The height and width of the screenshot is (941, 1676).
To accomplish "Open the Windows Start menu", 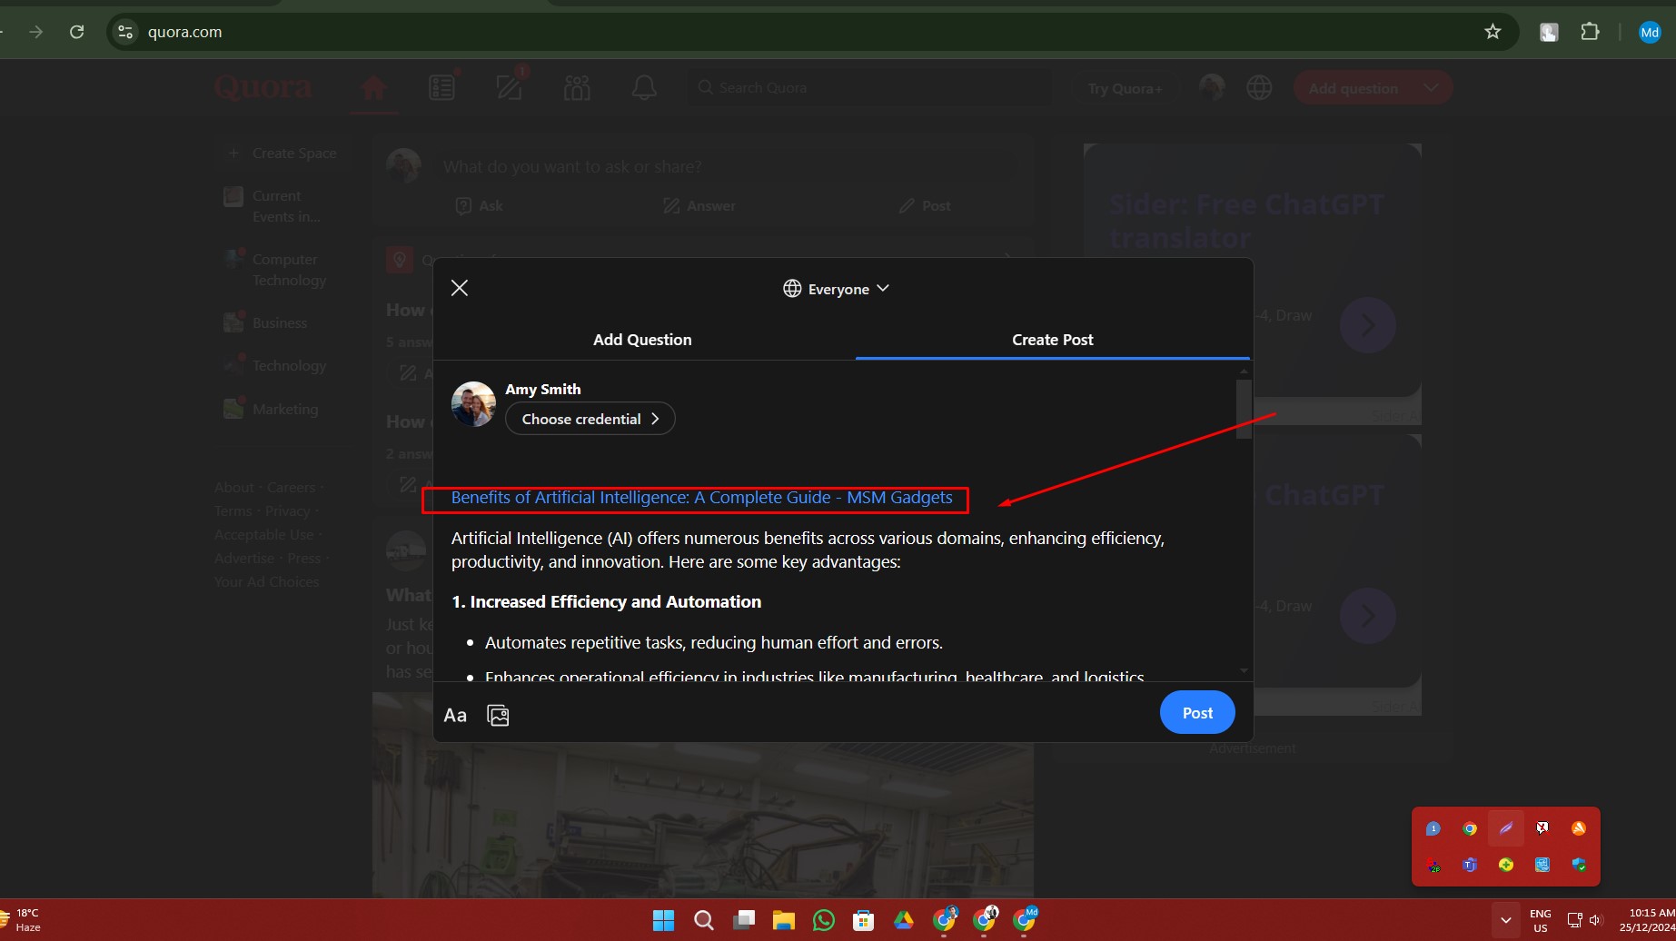I will tap(664, 920).
